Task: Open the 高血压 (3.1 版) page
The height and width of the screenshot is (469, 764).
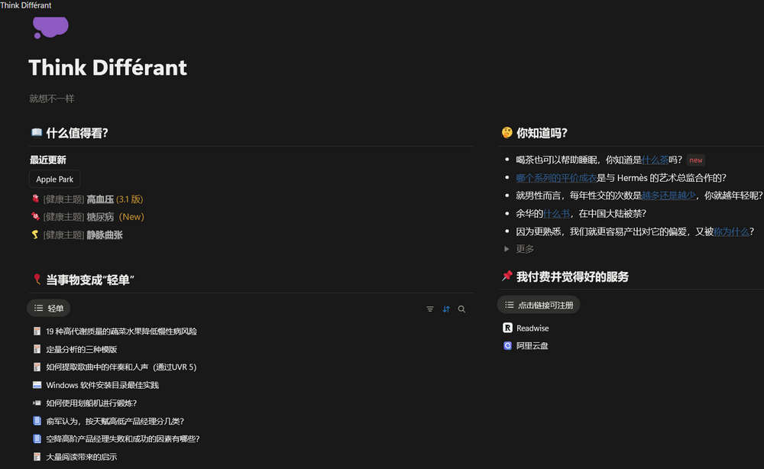Action: coord(93,199)
